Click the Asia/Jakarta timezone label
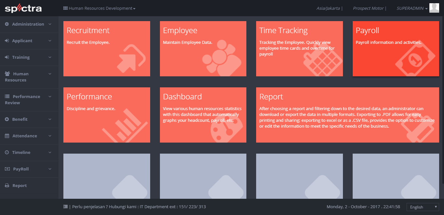The width and height of the screenshot is (444, 215). 328,8
